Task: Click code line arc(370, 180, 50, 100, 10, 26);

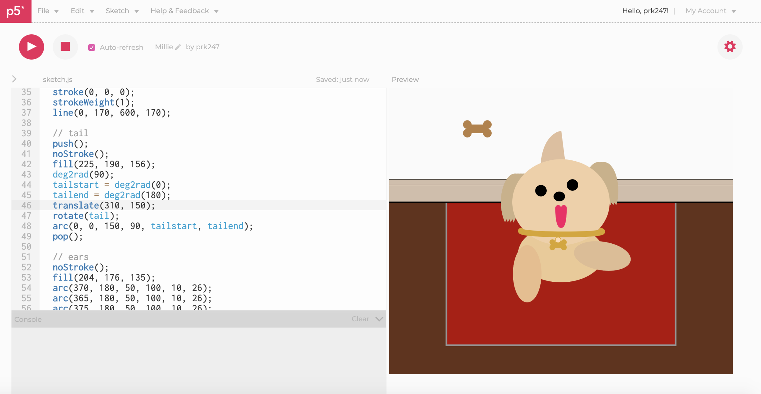Action: [132, 288]
